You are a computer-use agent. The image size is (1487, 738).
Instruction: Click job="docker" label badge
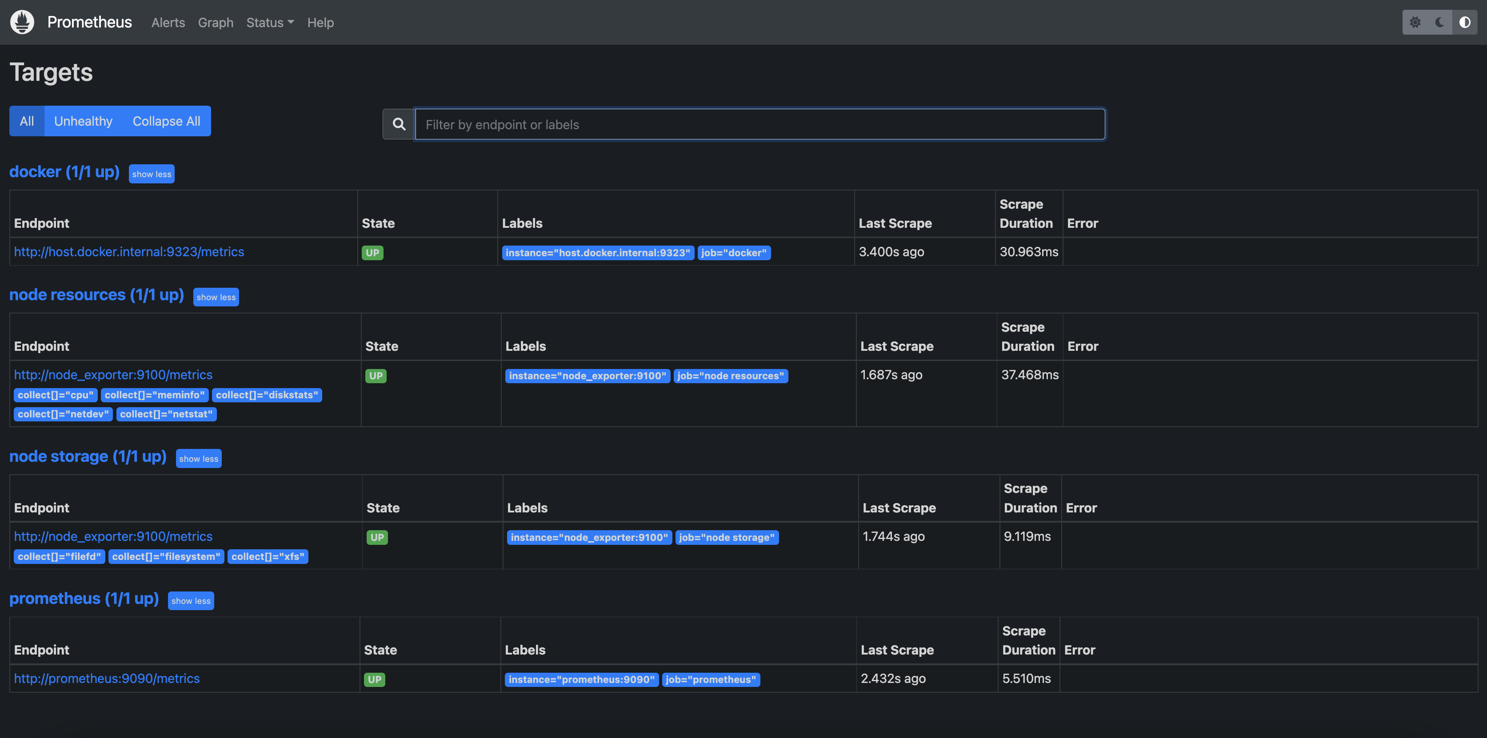734,253
